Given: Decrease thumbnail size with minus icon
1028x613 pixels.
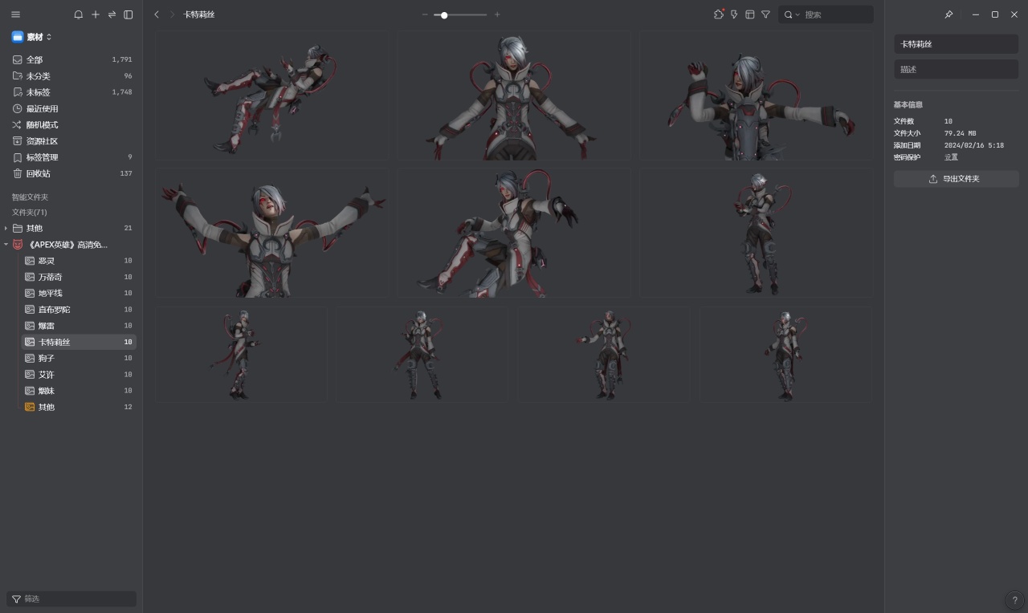Looking at the screenshot, I should pos(425,14).
